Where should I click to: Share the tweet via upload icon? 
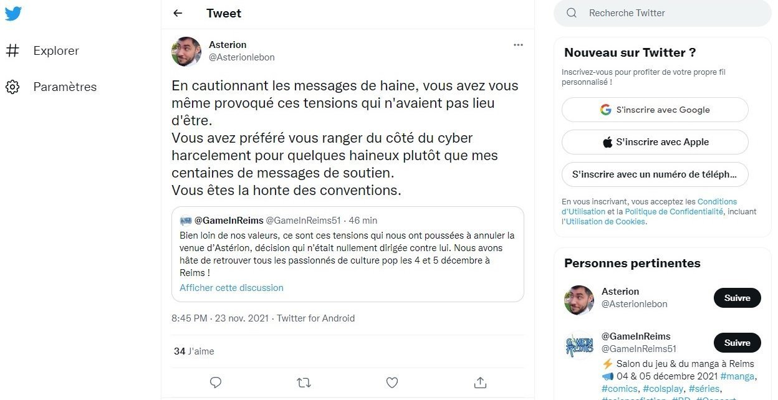coord(480,382)
